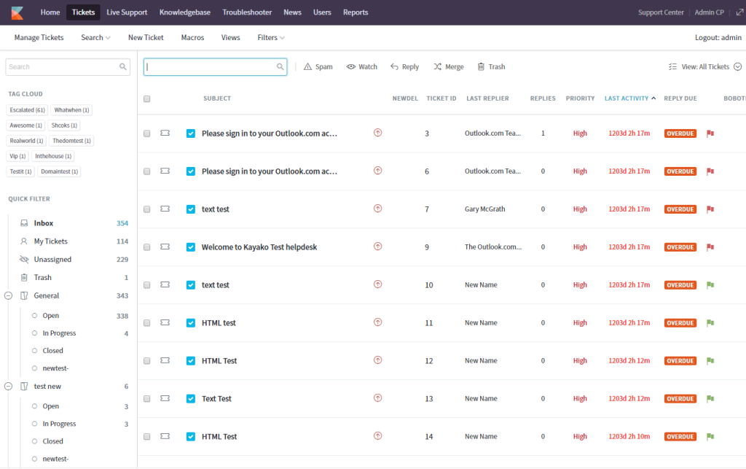
Task: Reply to the selected tickets
Action: [x=404, y=66]
